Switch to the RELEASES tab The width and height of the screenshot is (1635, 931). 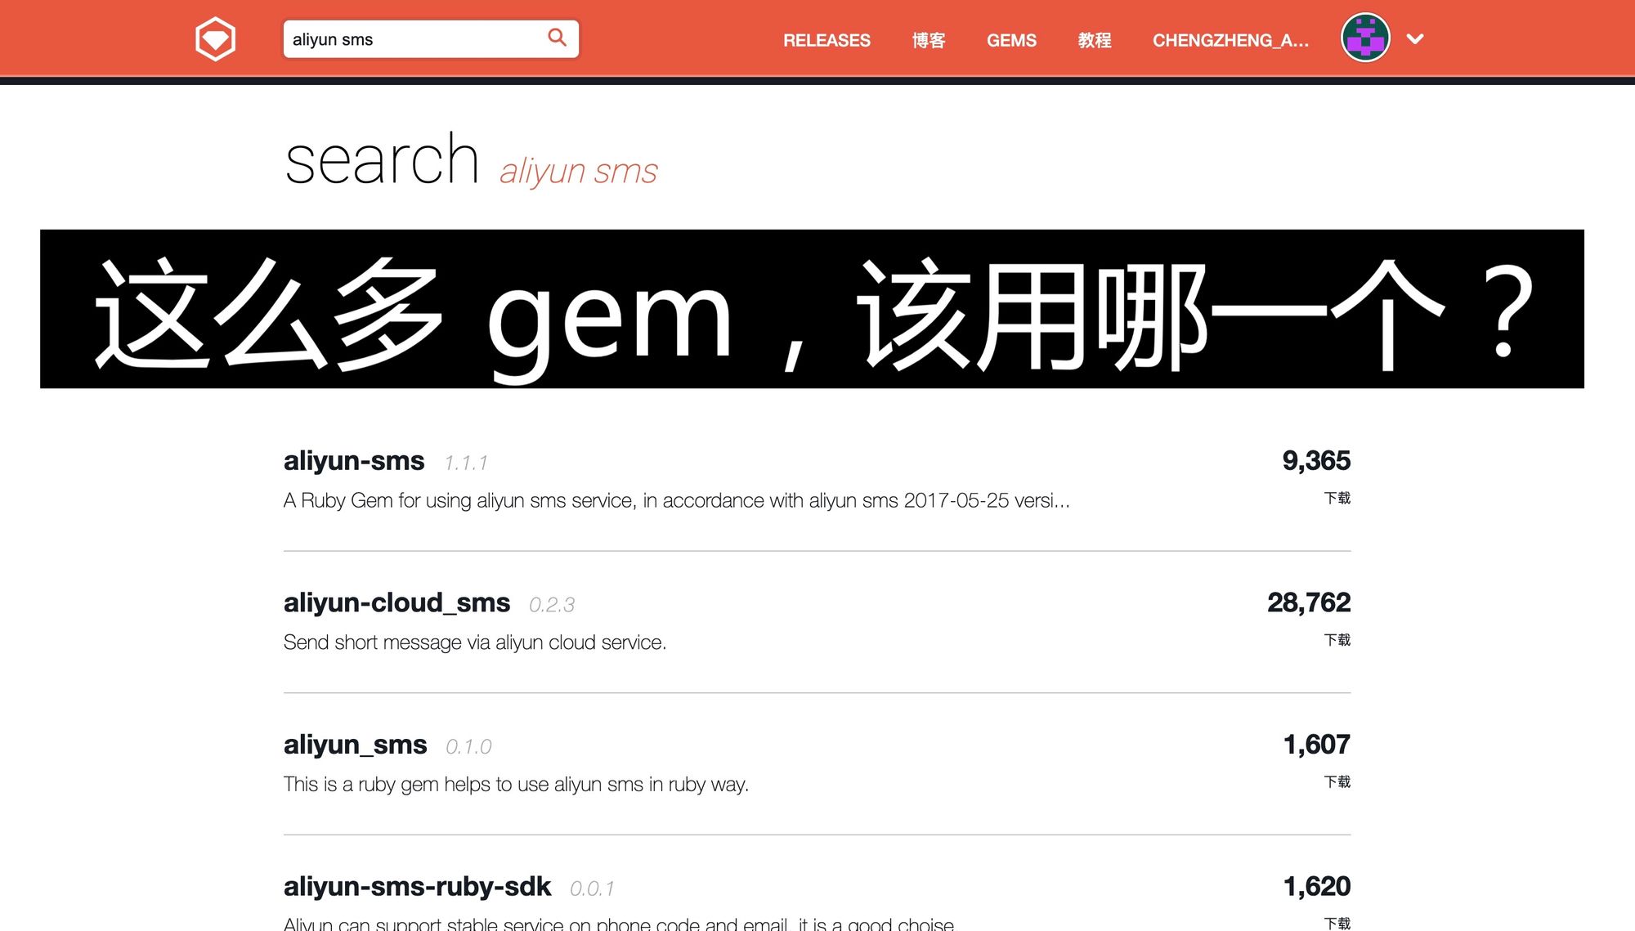tap(826, 40)
